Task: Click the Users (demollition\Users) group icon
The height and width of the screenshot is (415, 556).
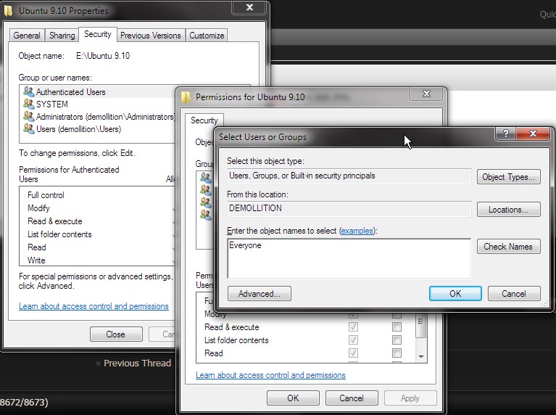Action: [x=29, y=129]
